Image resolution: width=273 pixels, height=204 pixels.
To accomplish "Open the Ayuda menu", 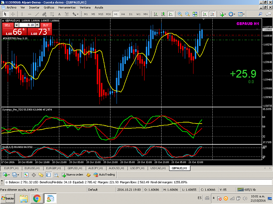I will click(99, 7).
